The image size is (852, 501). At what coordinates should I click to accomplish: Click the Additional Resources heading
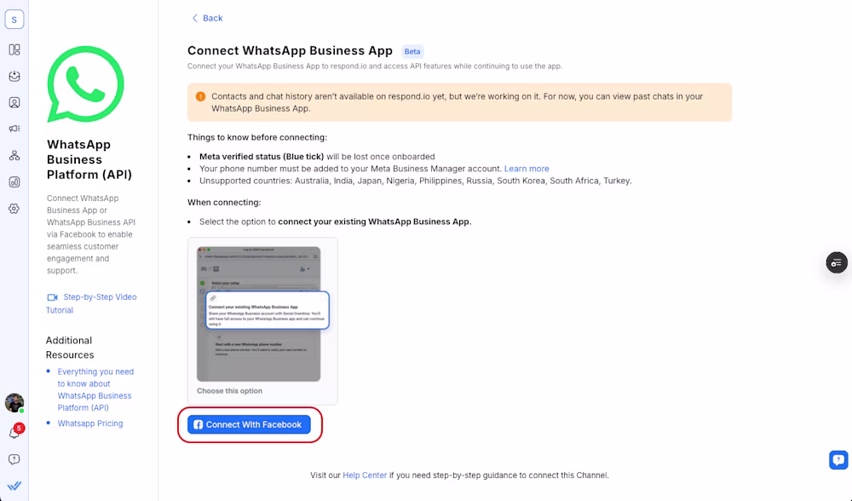coord(70,348)
